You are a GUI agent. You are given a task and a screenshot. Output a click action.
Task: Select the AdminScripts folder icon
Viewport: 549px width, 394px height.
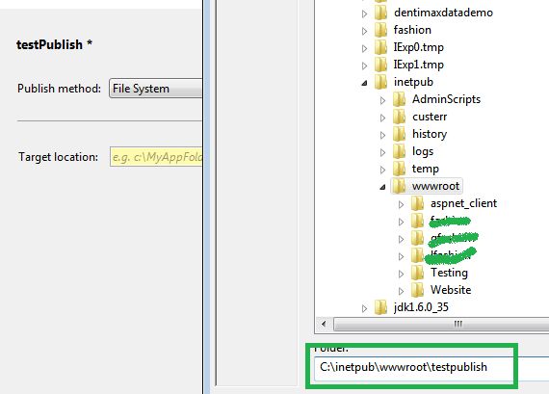[399, 99]
